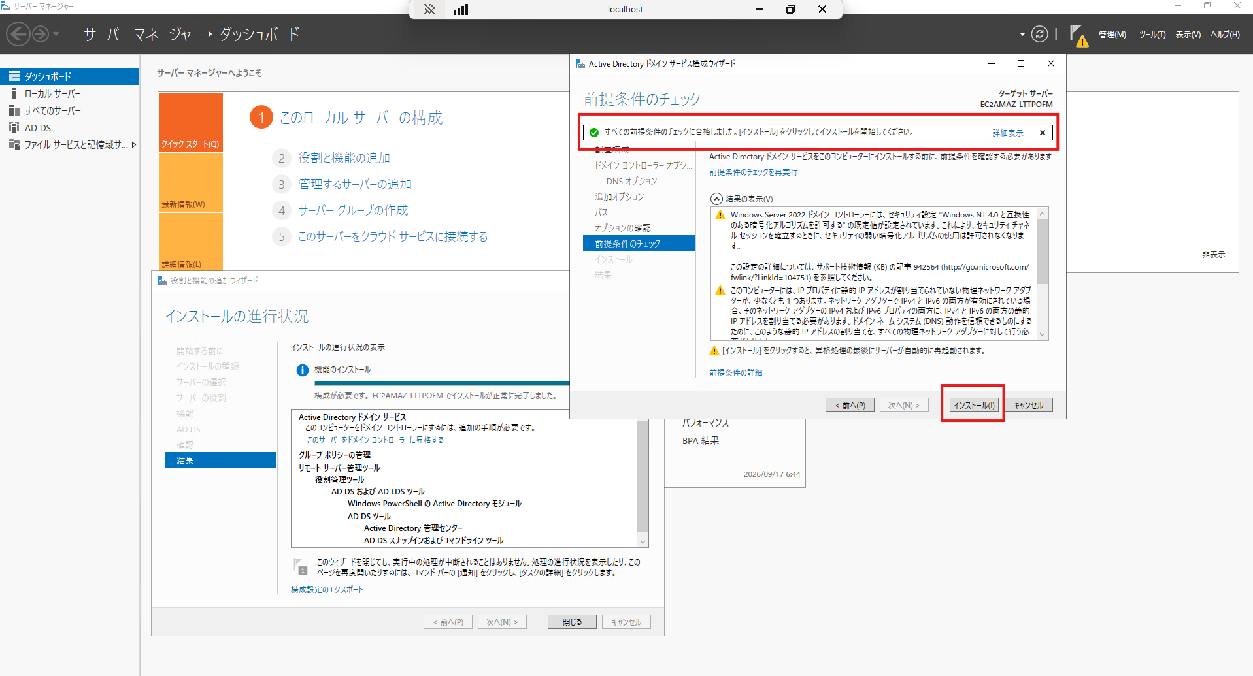Image resolution: width=1253 pixels, height=676 pixels.
Task: Select すべてのサーバー in the sidebar
Action: click(69, 110)
